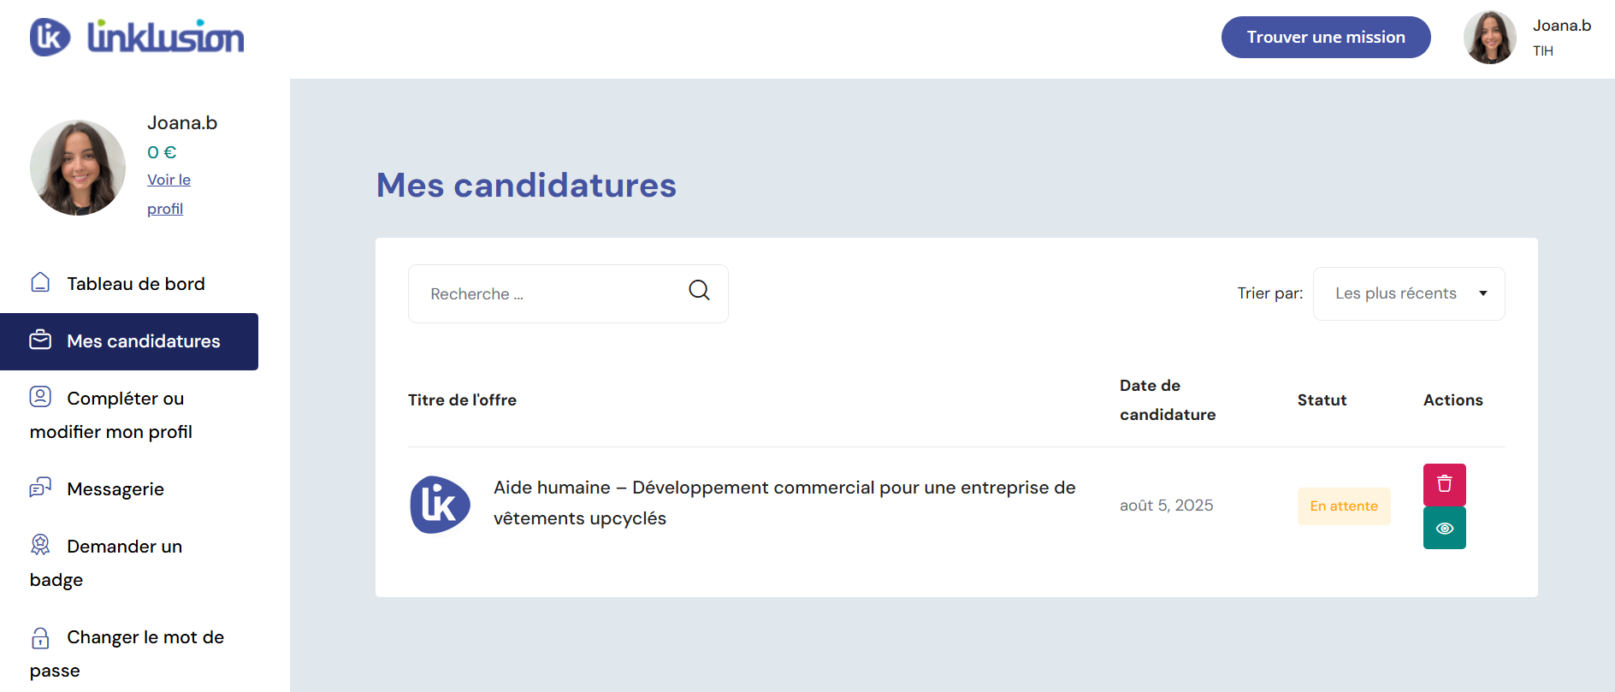The width and height of the screenshot is (1615, 692).
Task: Follow the Voir le profil link
Action: click(169, 194)
